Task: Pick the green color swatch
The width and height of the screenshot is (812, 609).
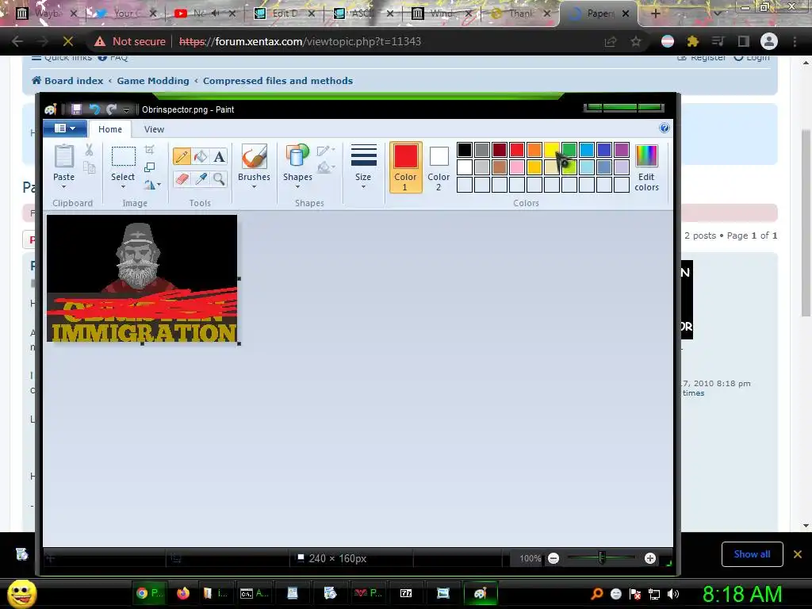Action: 569,150
